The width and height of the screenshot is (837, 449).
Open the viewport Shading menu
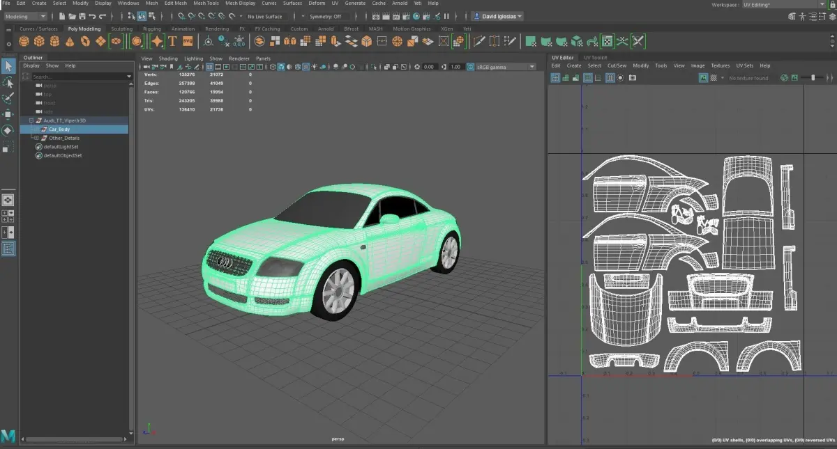168,58
